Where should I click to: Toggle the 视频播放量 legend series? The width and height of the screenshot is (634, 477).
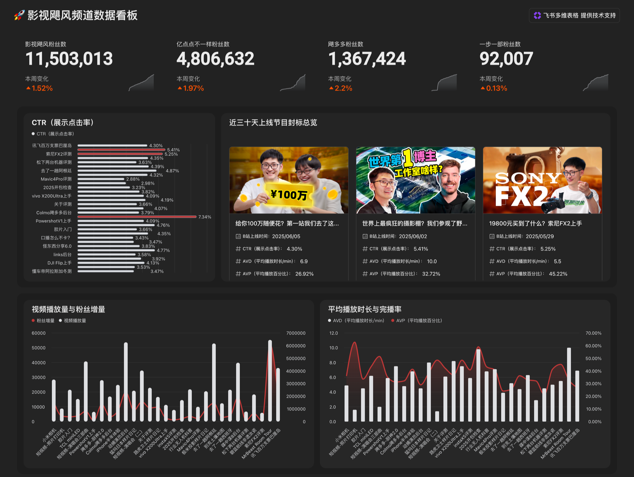pyautogui.click(x=73, y=320)
